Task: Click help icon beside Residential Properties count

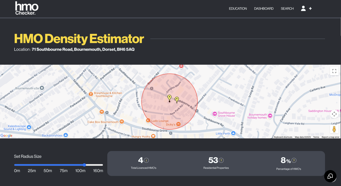Action: (221, 160)
